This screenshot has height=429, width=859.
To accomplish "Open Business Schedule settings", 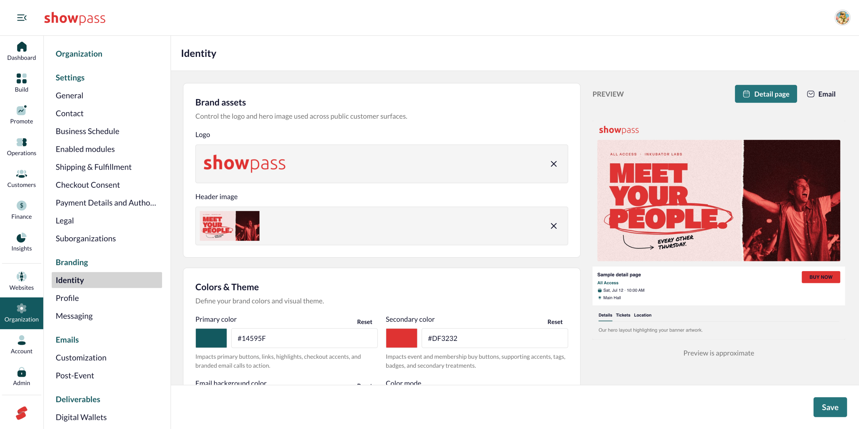I will pyautogui.click(x=87, y=131).
